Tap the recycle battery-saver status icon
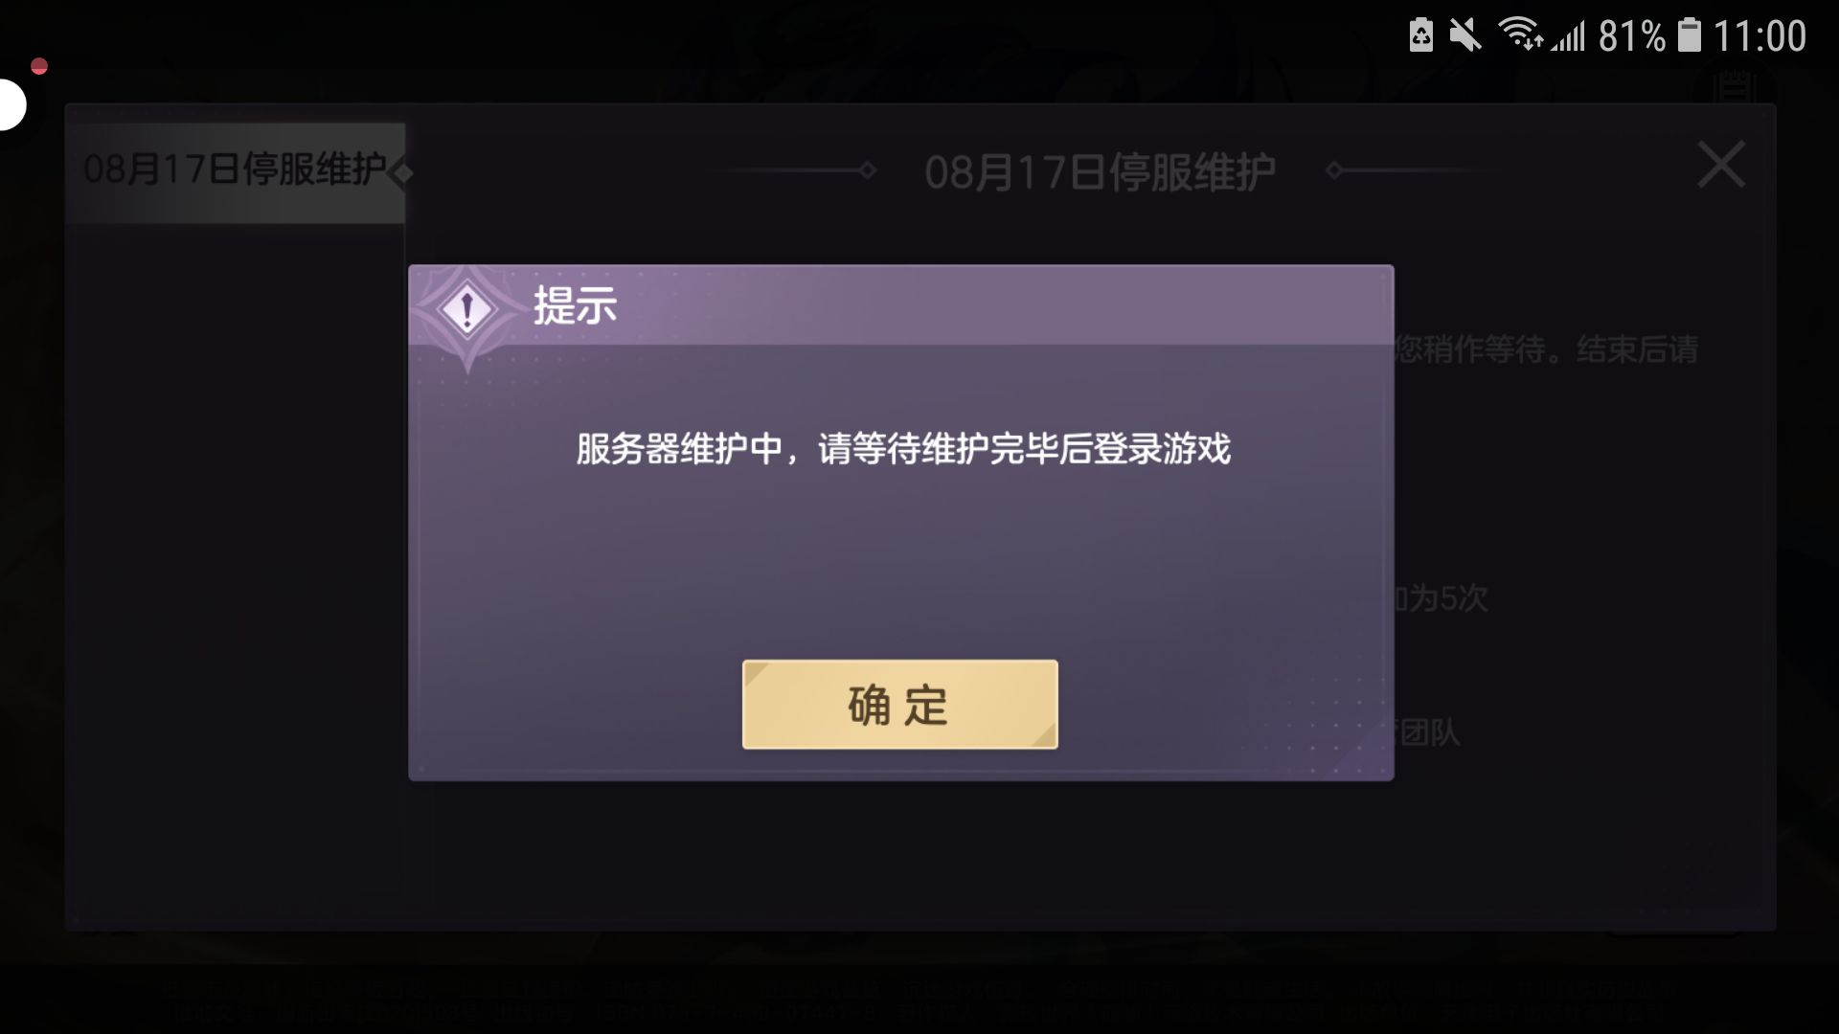Image resolution: width=1839 pixels, height=1034 pixels. point(1421,35)
